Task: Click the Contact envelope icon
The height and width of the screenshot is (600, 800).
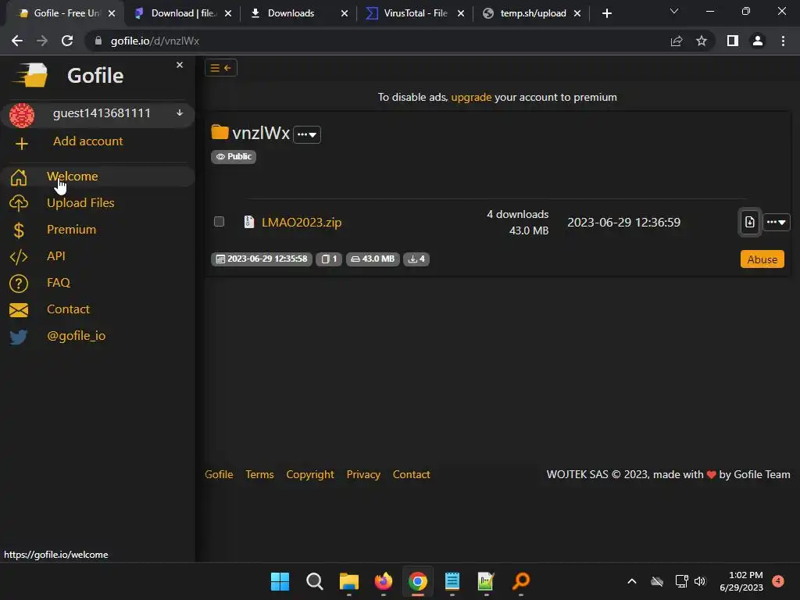Action: coord(19,309)
